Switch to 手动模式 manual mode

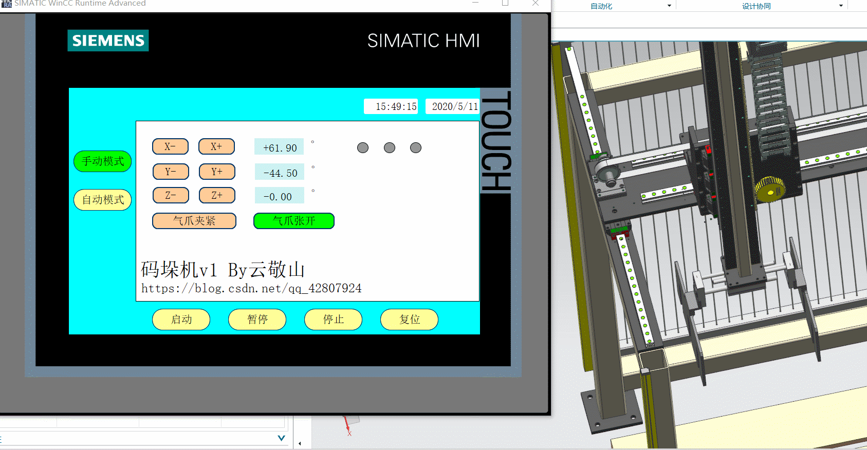coord(103,161)
